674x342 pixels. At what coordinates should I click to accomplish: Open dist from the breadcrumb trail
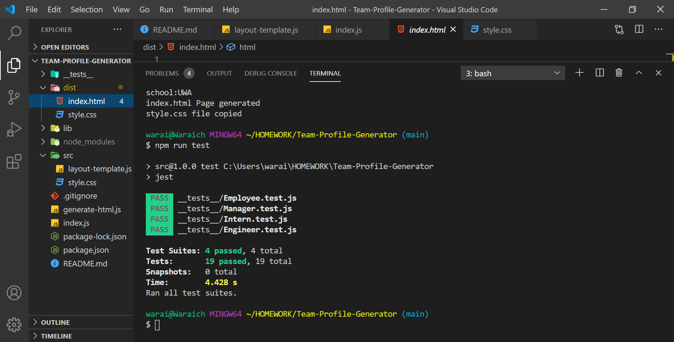tap(149, 47)
